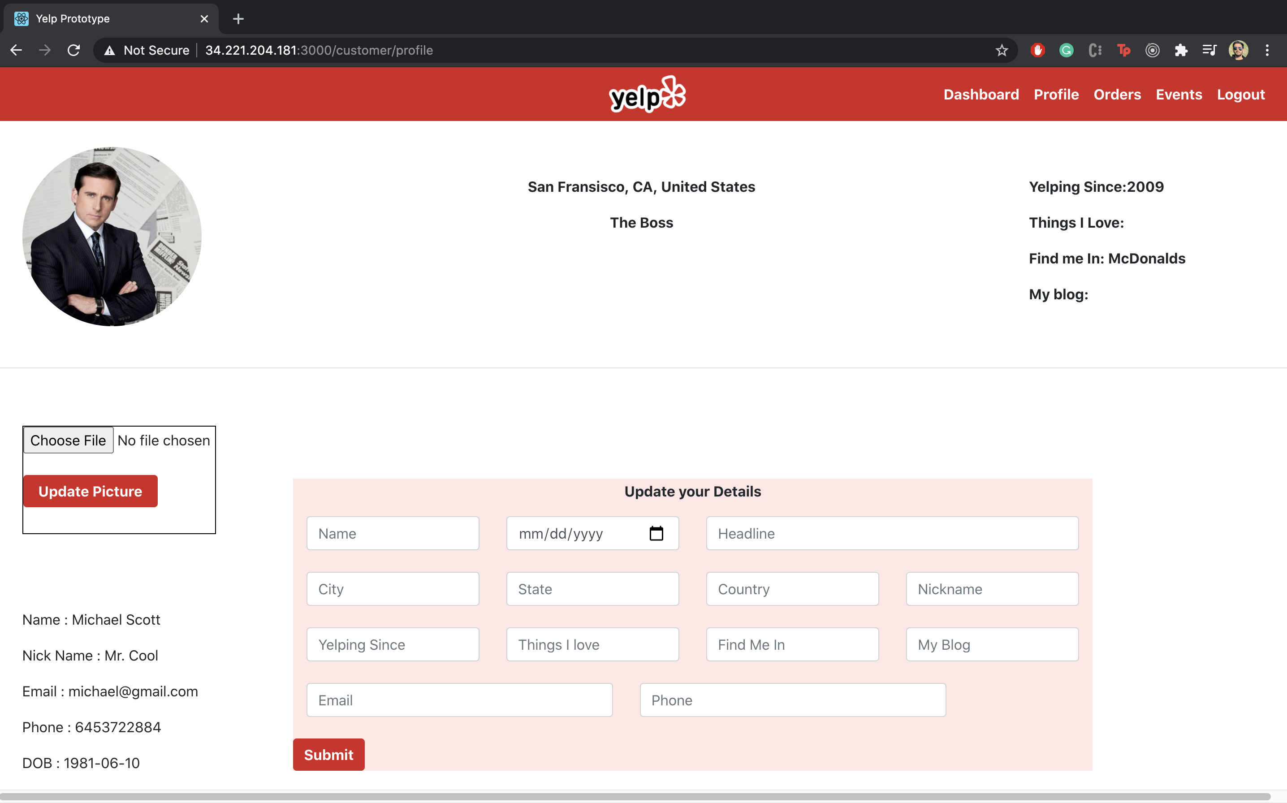Log out using the Logout link
1287x803 pixels.
(1240, 95)
